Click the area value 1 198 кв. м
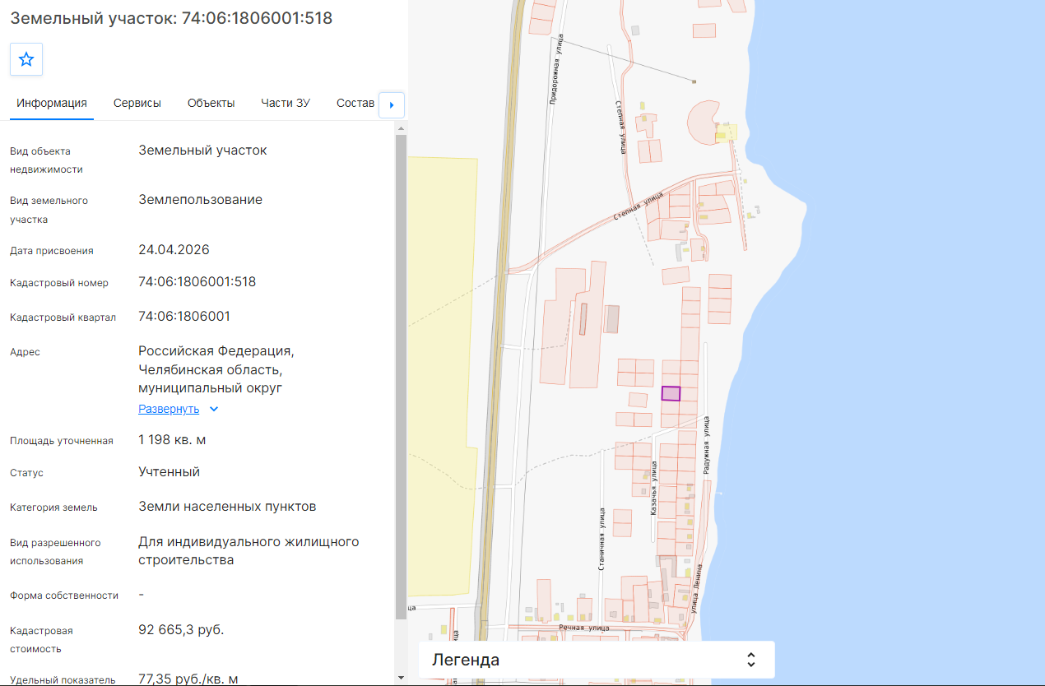This screenshot has width=1045, height=686. [172, 440]
